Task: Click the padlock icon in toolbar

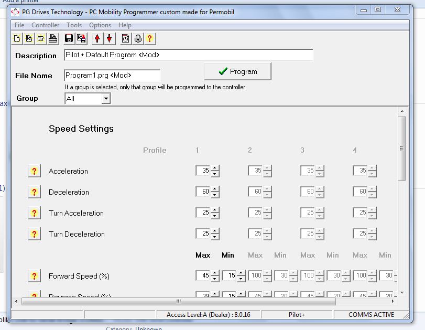Action: click(138, 38)
